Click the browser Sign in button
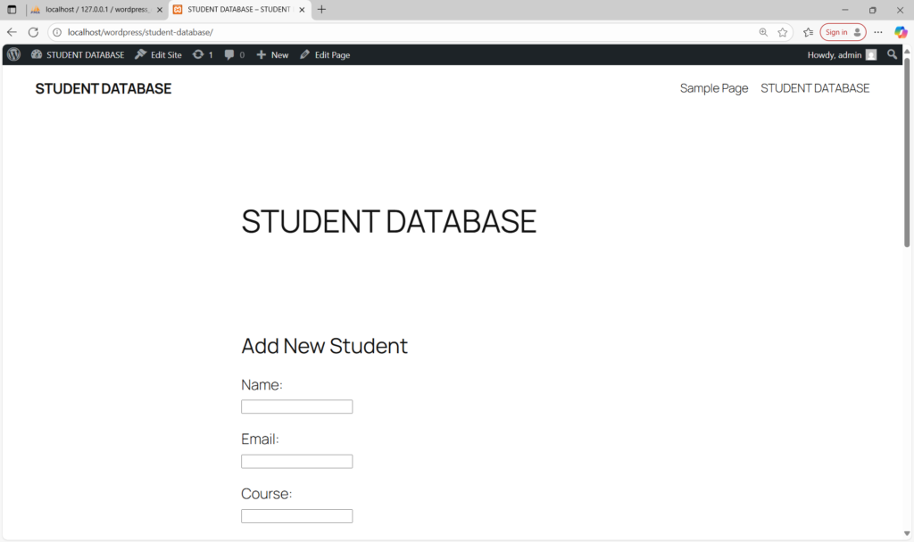Viewport: 914px width, 542px height. click(x=842, y=32)
